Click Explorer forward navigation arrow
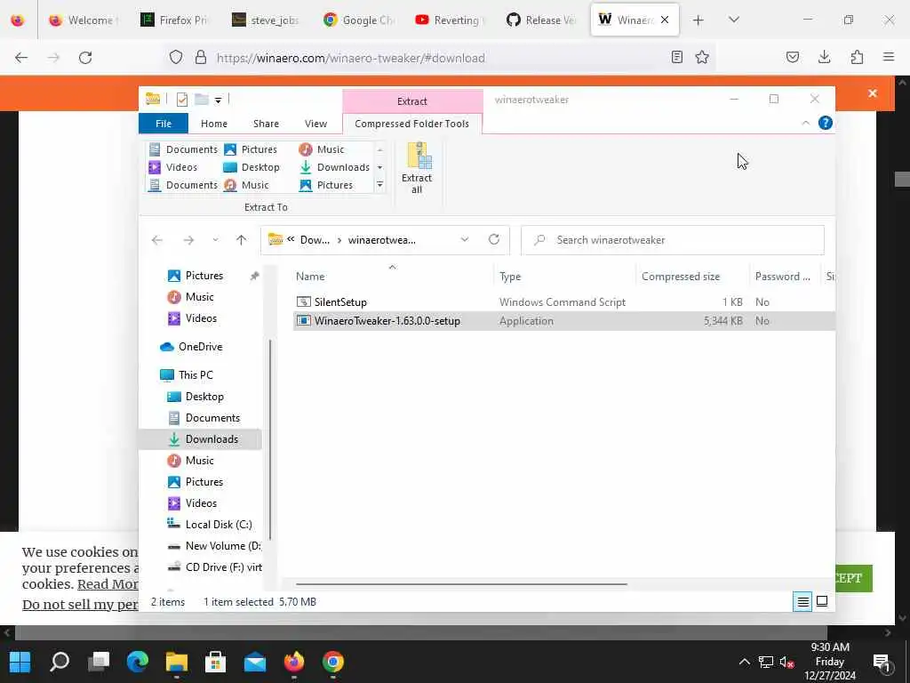The height and width of the screenshot is (683, 910). pyautogui.click(x=188, y=240)
